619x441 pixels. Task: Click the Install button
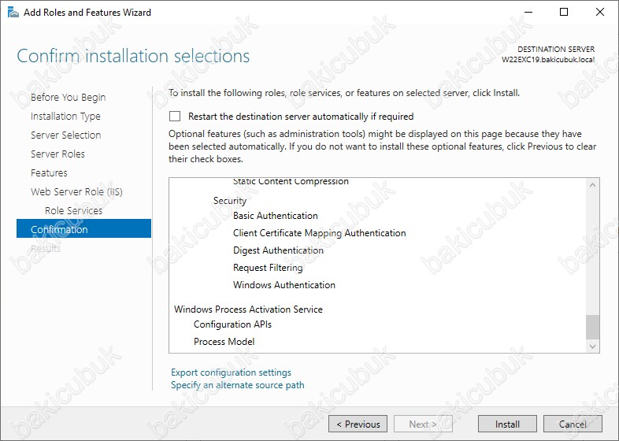(x=507, y=424)
